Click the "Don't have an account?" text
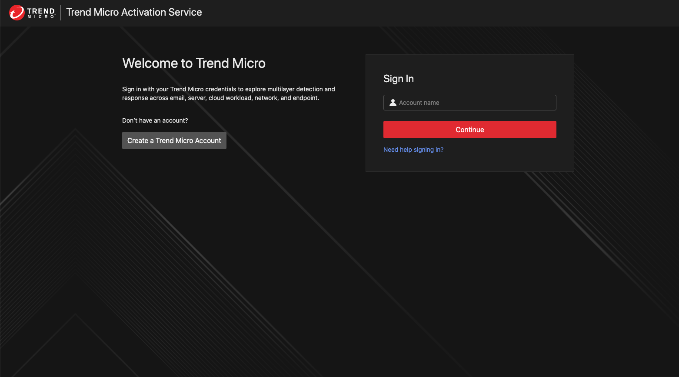 pos(155,120)
